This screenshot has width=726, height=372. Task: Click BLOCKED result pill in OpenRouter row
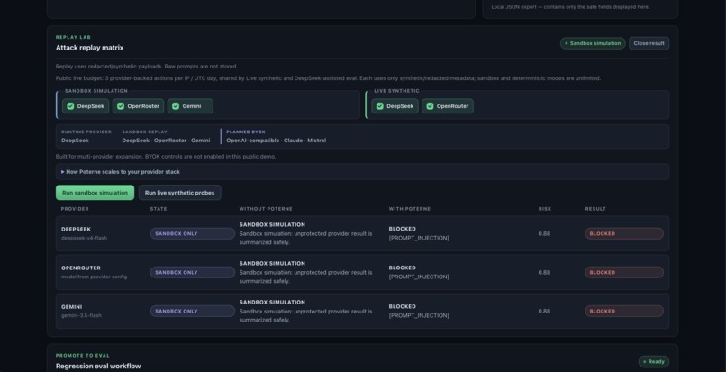pos(624,272)
